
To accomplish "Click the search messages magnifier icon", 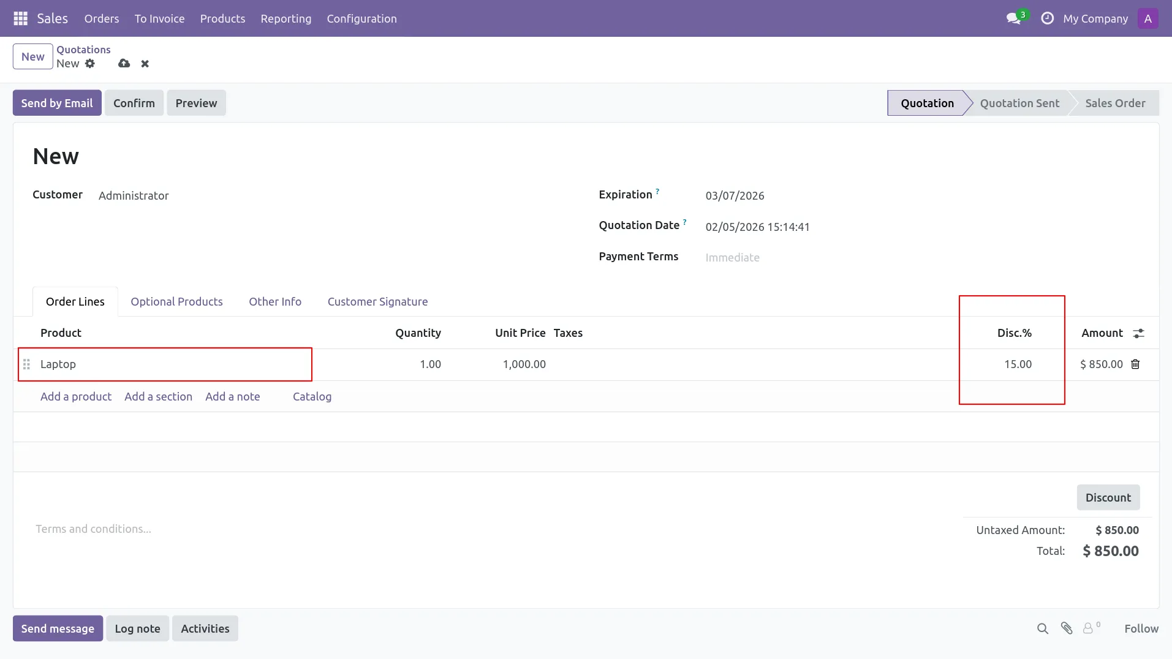I will point(1042,628).
